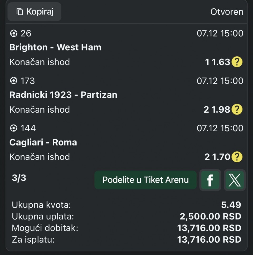Click the Ukupna uplata 2,500.00 RSD amount
The image size is (253, 255).
point(210,216)
